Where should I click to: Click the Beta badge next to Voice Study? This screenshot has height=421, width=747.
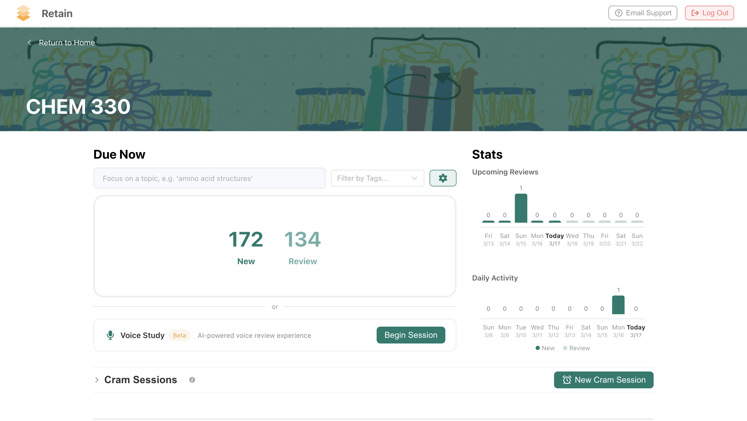[179, 335]
